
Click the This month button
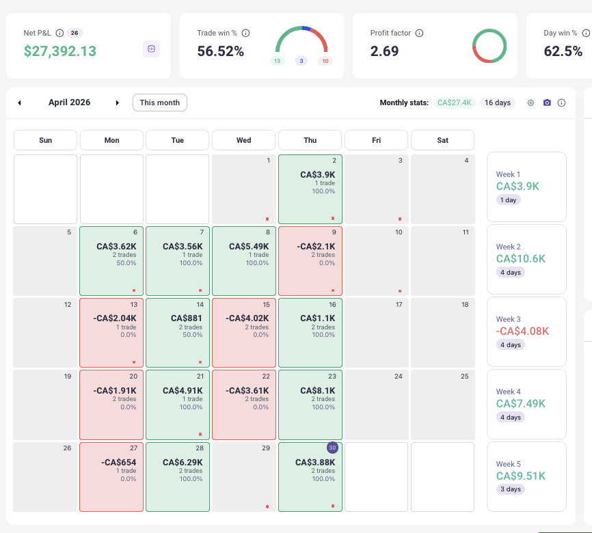tap(160, 102)
